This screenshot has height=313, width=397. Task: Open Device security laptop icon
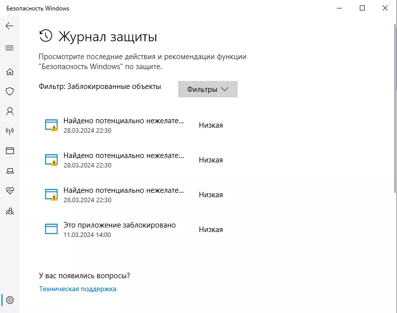coord(10,171)
